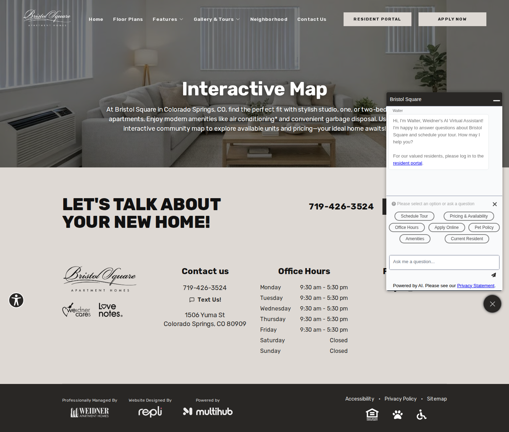Click the Love Notes logo
Viewport: 509px width, 432px height.
tap(110, 310)
